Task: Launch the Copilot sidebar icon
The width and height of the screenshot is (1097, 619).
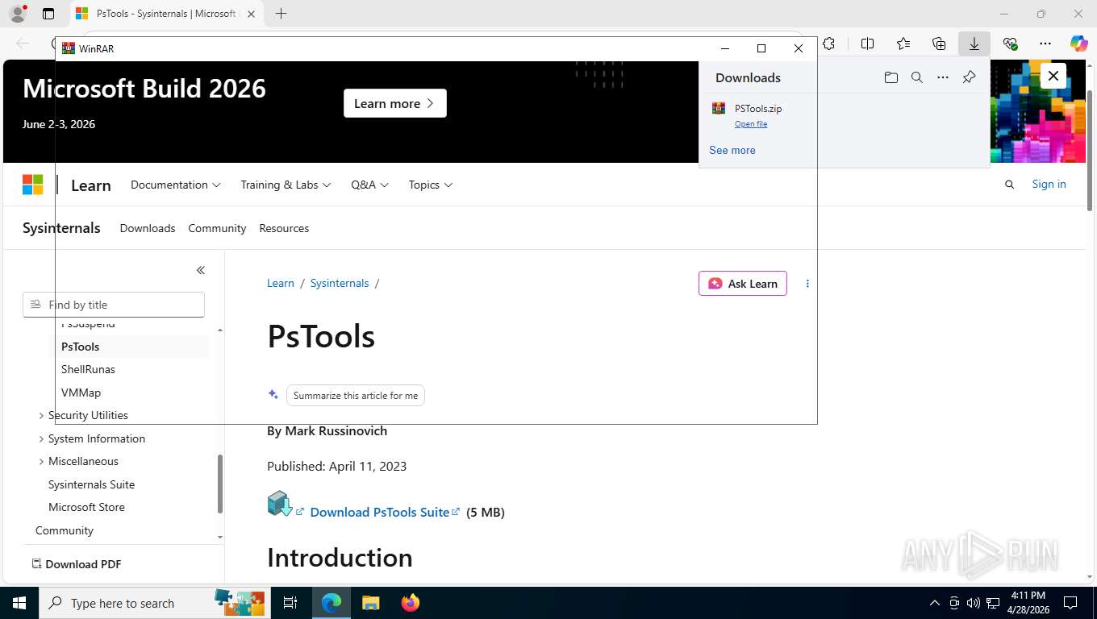Action: point(1078,44)
